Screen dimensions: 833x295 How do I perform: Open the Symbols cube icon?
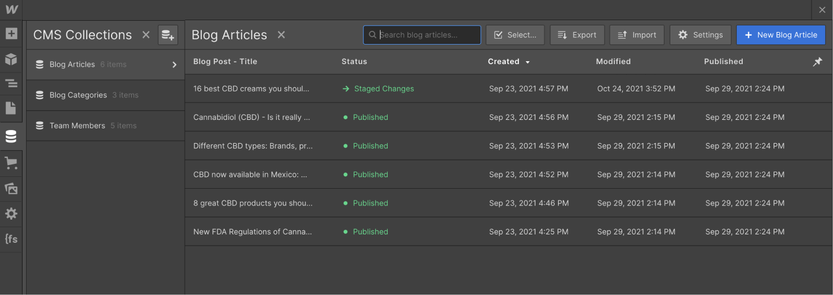(11, 59)
